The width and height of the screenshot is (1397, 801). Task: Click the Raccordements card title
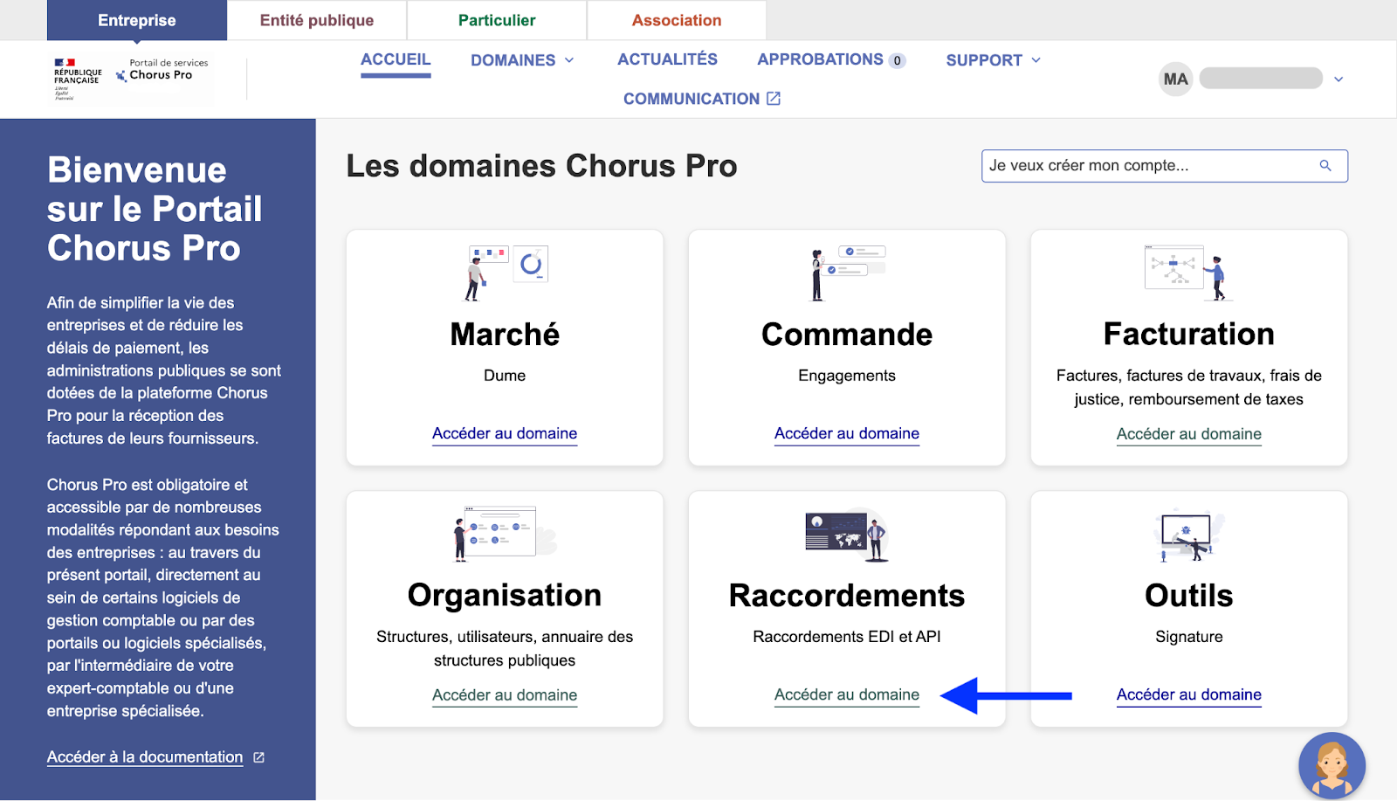tap(847, 596)
